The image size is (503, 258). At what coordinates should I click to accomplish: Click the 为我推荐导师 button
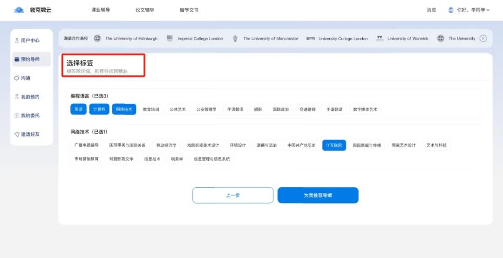318,195
